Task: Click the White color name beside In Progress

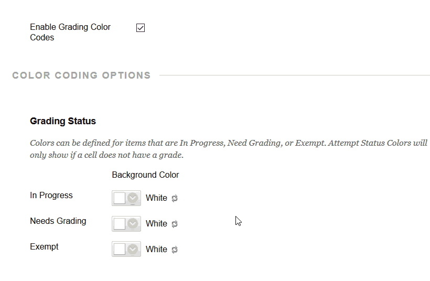Action: coord(156,198)
